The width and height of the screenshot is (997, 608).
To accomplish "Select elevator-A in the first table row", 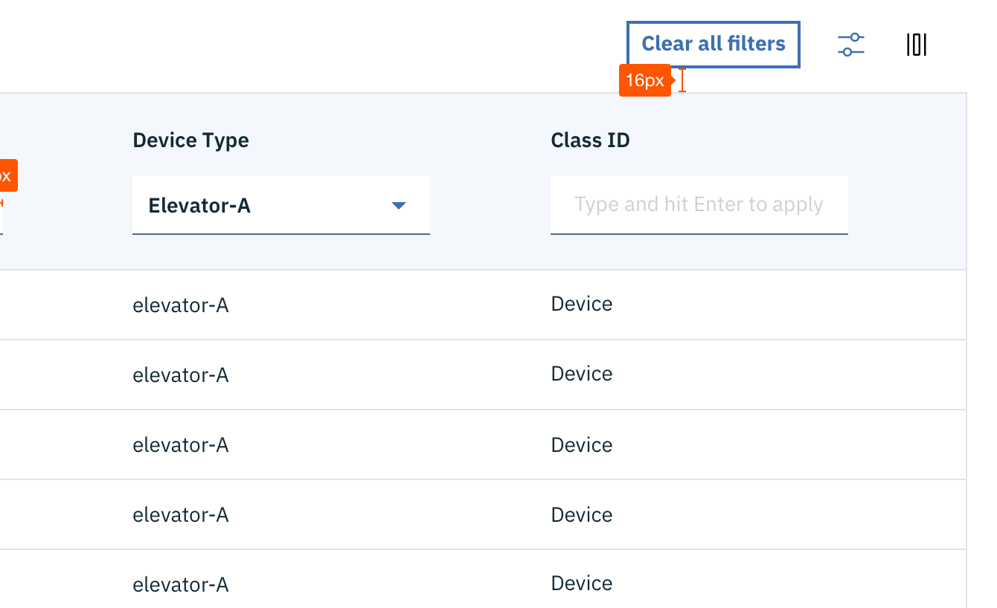I will [180, 305].
